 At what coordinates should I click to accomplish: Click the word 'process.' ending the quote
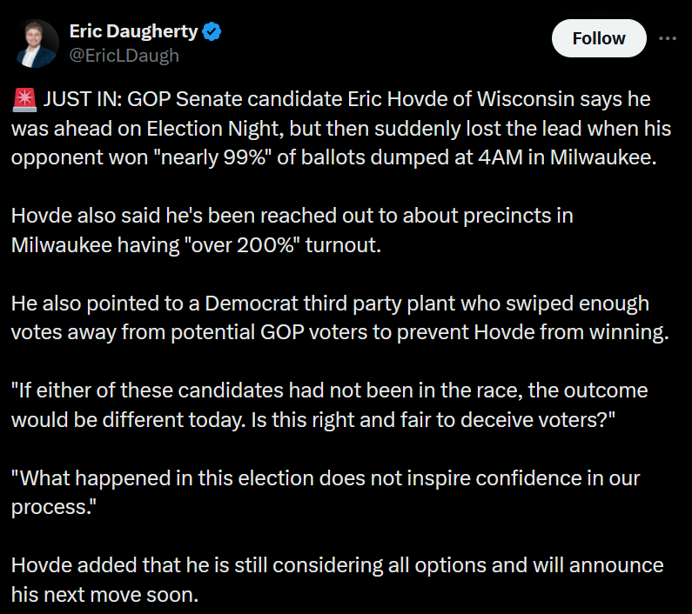point(53,507)
